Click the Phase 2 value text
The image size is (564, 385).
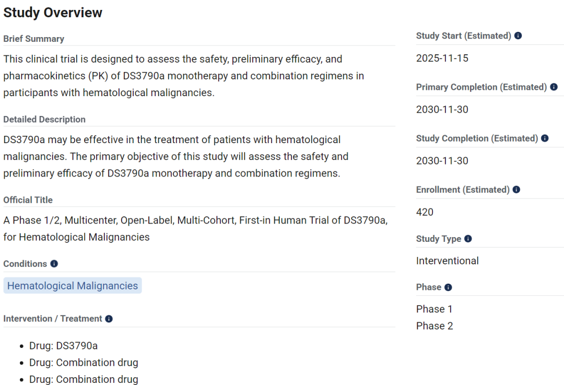pyautogui.click(x=434, y=326)
